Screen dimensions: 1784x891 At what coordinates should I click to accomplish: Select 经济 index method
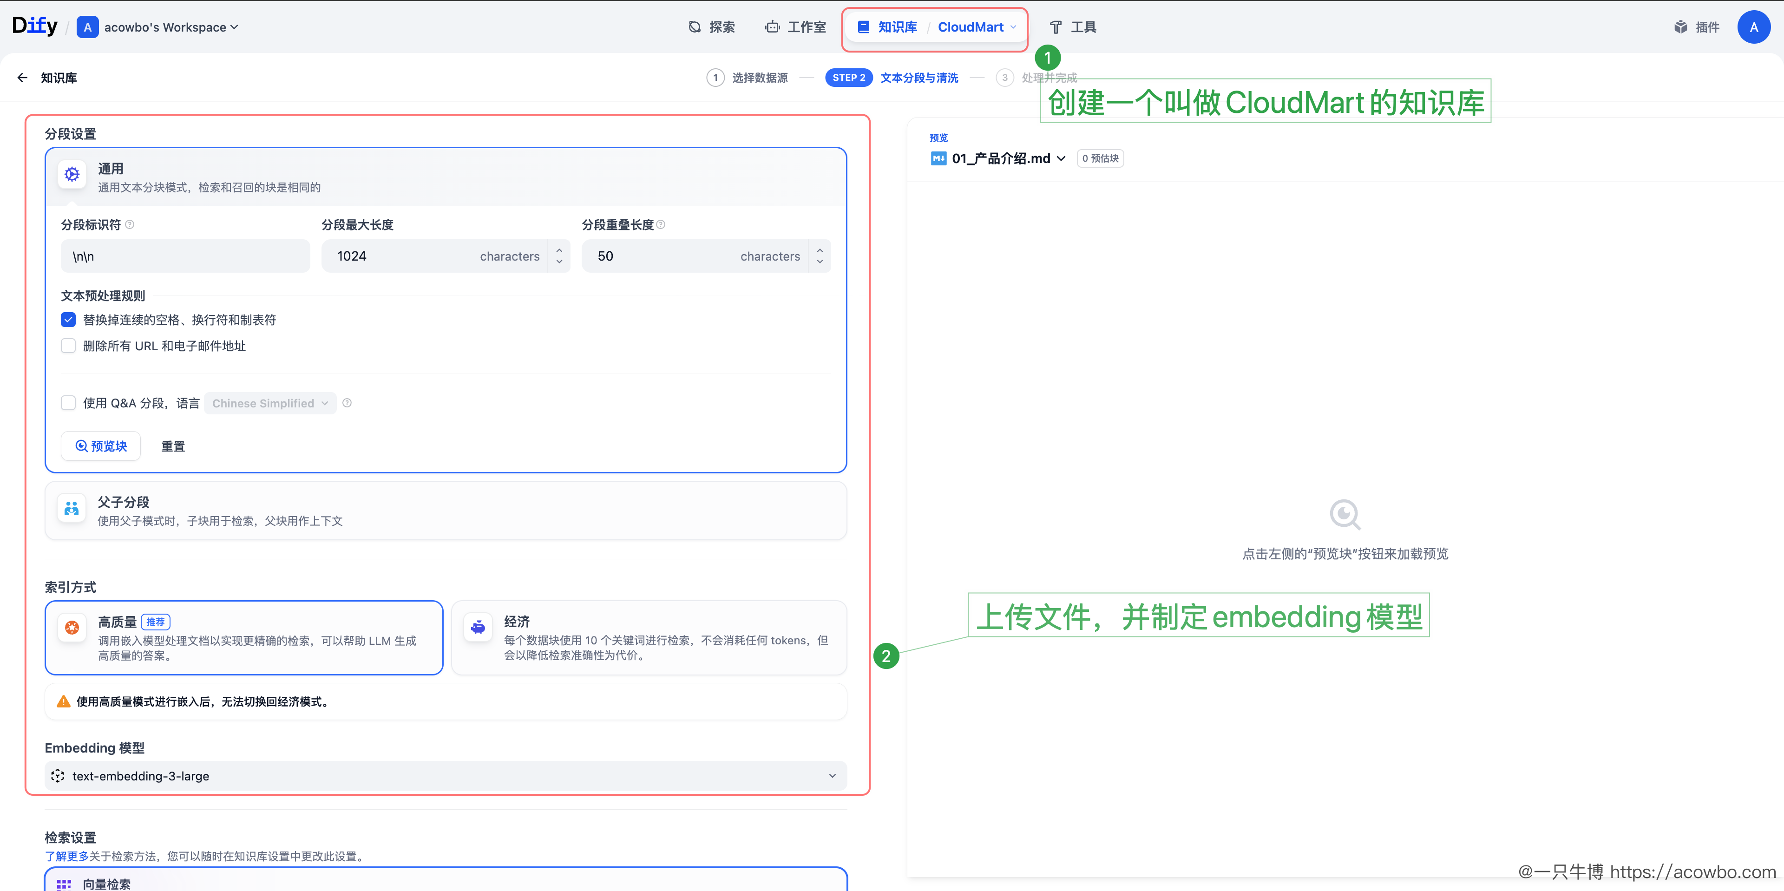pyautogui.click(x=649, y=638)
